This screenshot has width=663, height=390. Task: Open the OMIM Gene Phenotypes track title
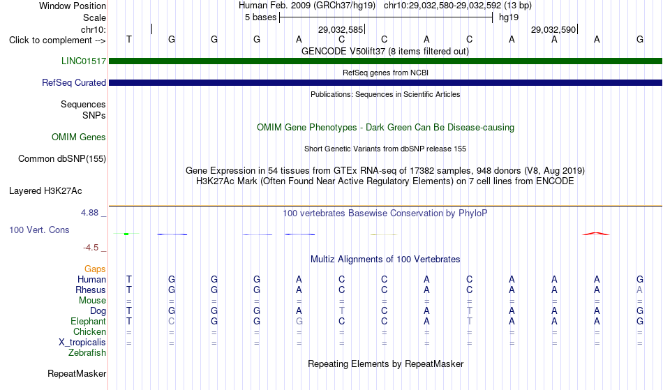coord(385,127)
